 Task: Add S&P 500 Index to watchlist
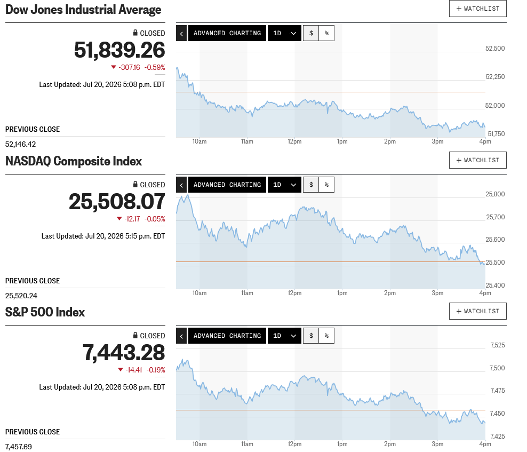pos(477,311)
